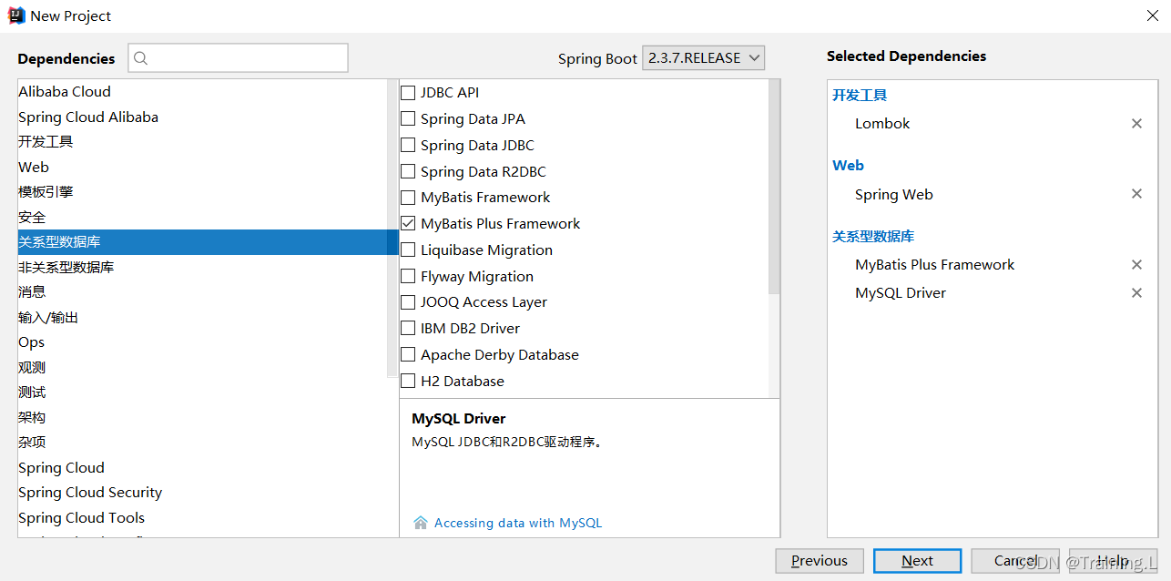Enable the JDBC API checkbox

click(408, 93)
